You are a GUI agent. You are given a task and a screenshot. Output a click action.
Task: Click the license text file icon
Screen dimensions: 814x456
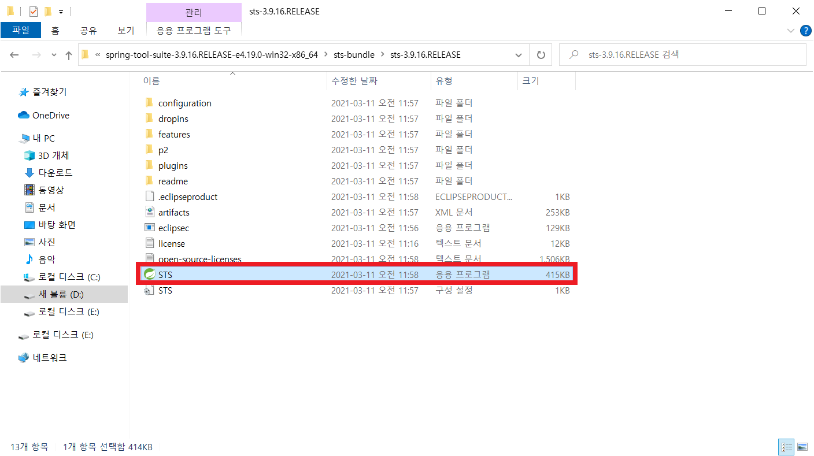(x=149, y=243)
